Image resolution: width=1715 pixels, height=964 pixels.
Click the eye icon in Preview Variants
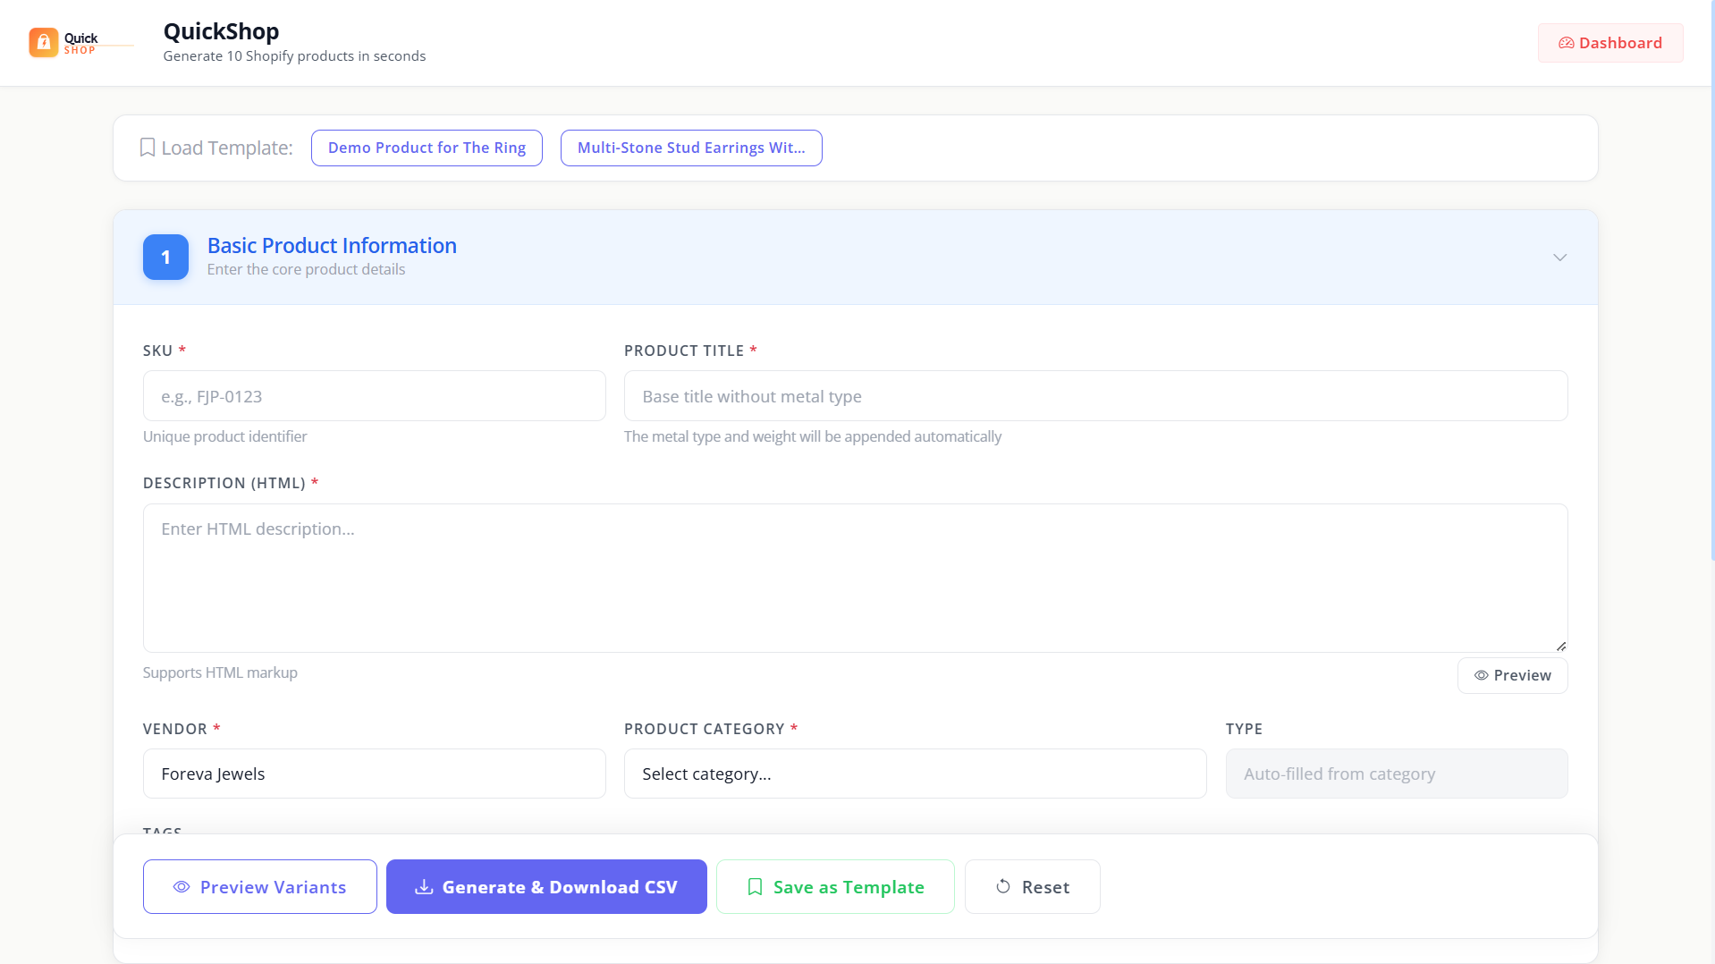click(x=182, y=886)
